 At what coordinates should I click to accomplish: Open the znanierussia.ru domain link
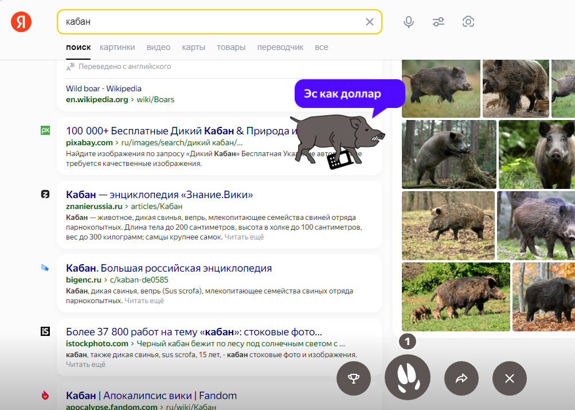94,207
